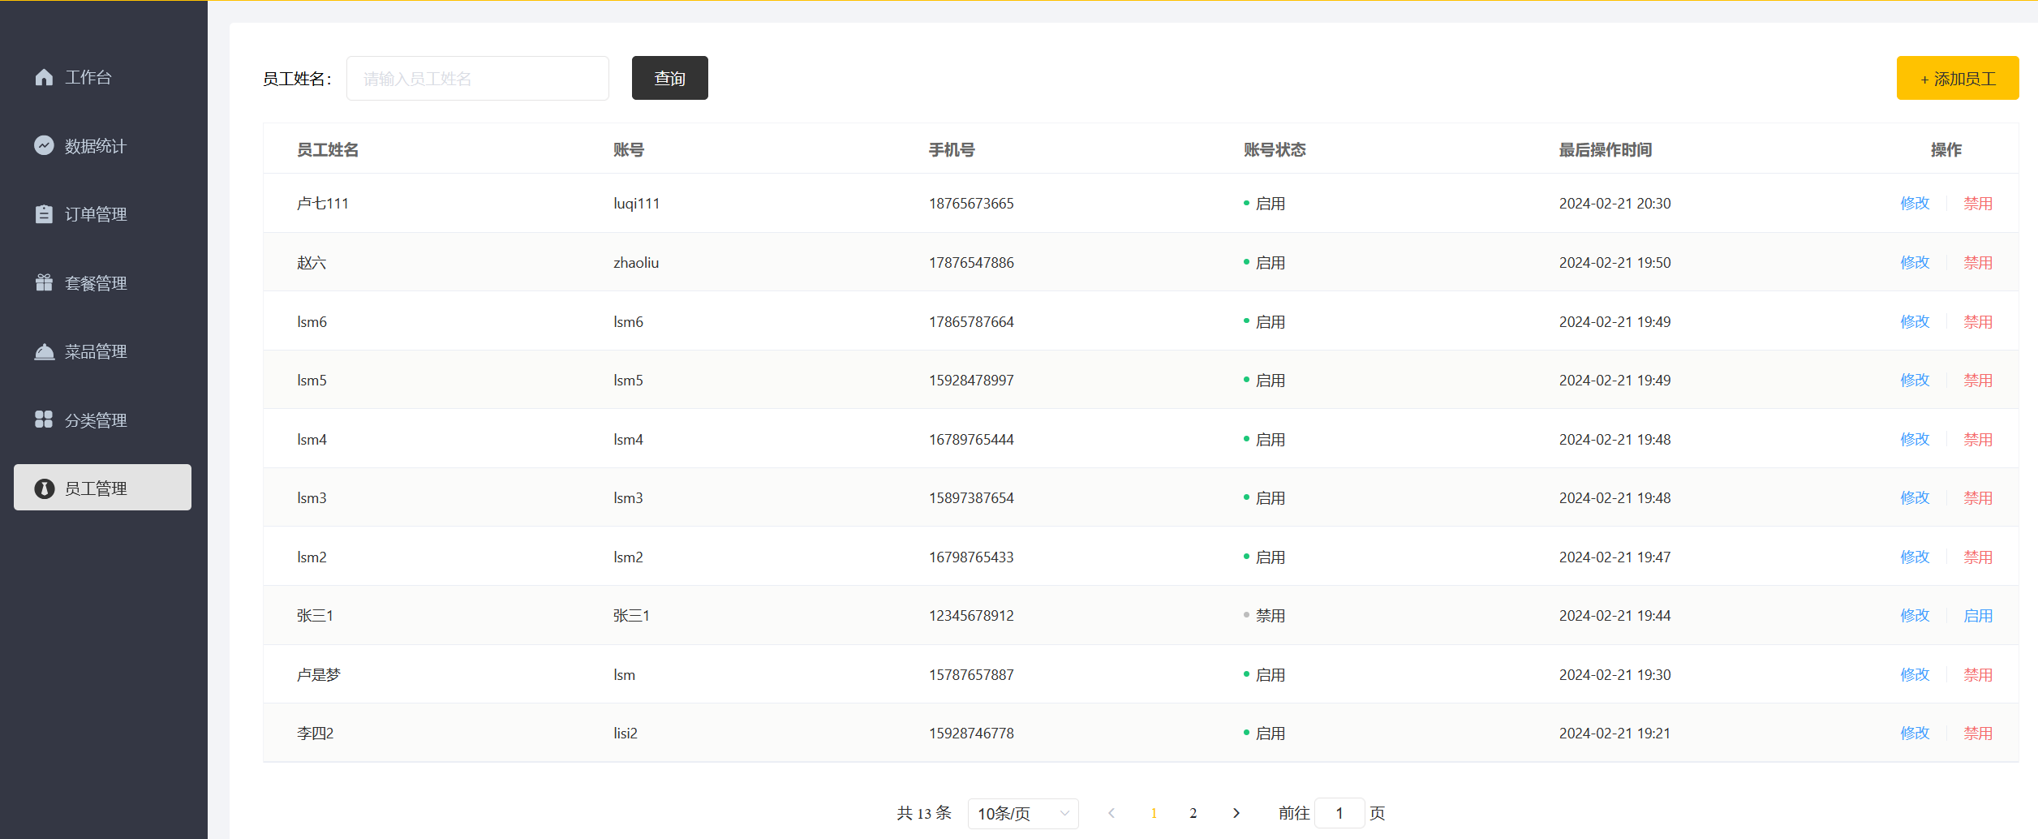Click phone number 15928746778
This screenshot has width=2038, height=839.
pos(971,734)
